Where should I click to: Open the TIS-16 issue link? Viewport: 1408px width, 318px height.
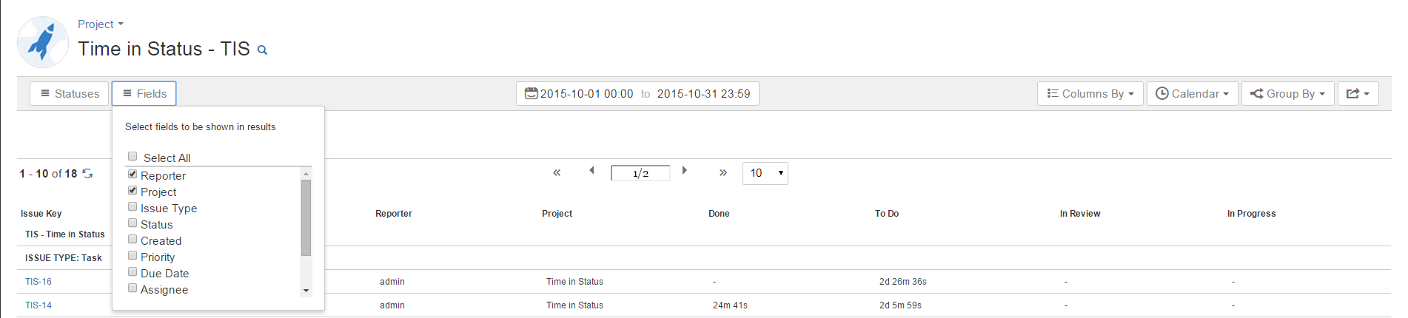[38, 282]
